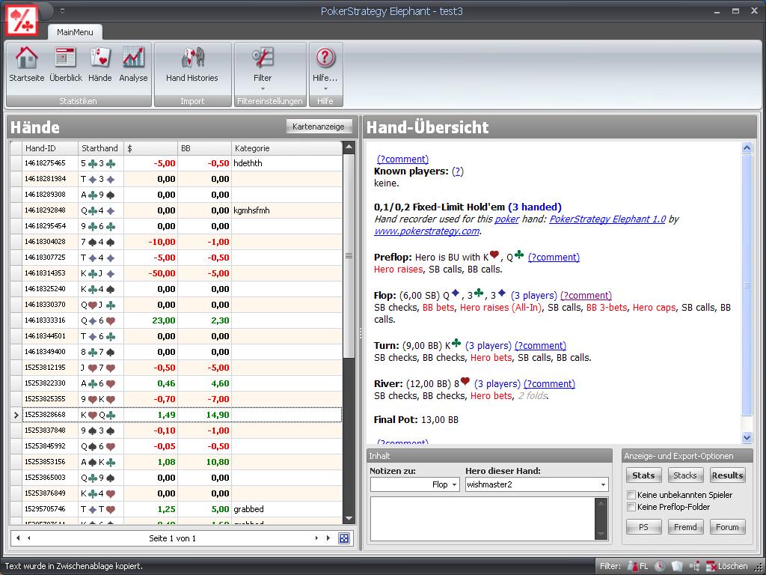Image resolution: width=766 pixels, height=575 pixels.
Task: Follow the www.pokerstrategy.com link
Action: click(426, 231)
